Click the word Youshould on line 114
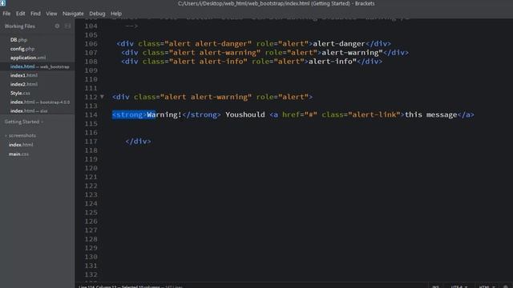Image resolution: width=513 pixels, height=288 pixels. tap(245, 114)
